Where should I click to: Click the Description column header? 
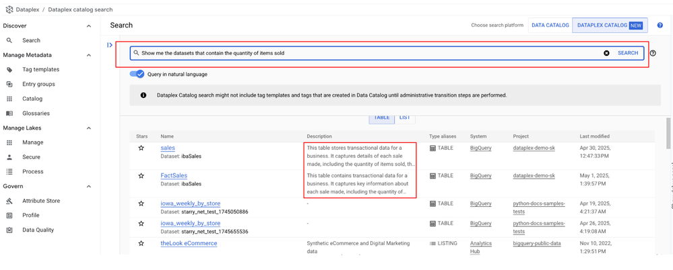[319, 136]
